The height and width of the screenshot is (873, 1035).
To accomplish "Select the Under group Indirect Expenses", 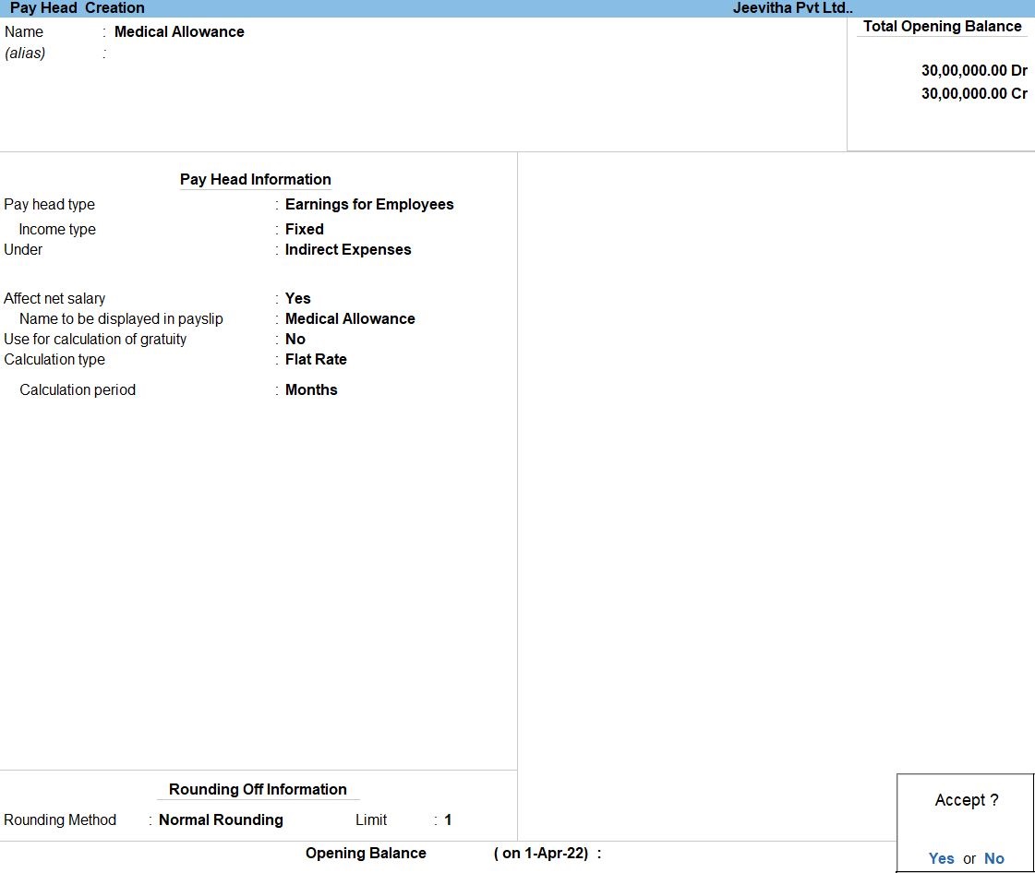I will coord(347,249).
